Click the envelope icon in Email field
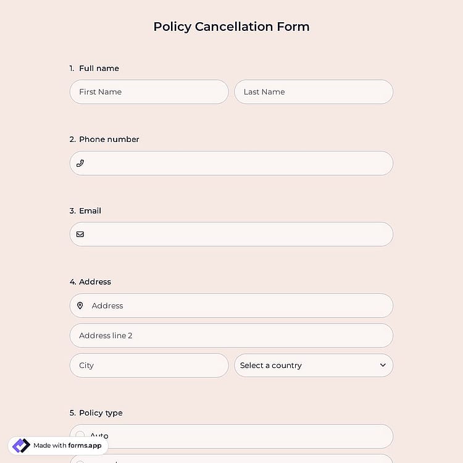The image size is (463, 463). pyautogui.click(x=80, y=234)
